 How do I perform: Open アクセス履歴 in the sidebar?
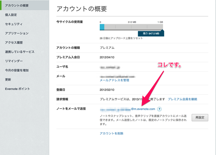pyautogui.click(x=14, y=43)
